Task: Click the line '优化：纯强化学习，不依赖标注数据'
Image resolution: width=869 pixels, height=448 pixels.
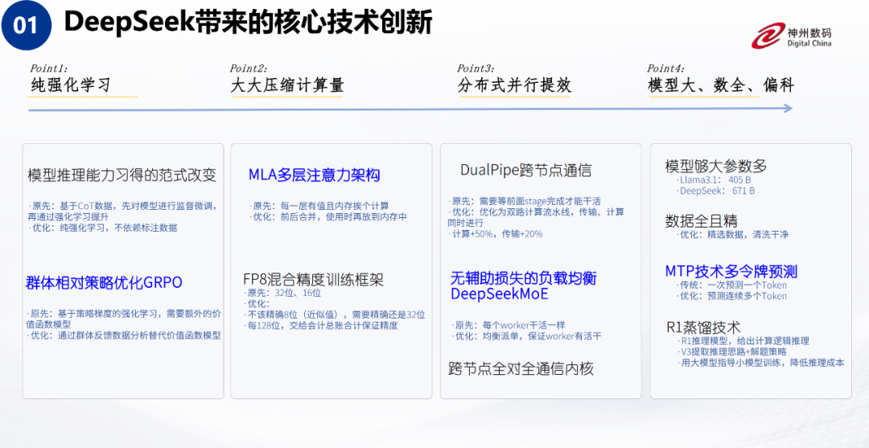Action: (103, 228)
